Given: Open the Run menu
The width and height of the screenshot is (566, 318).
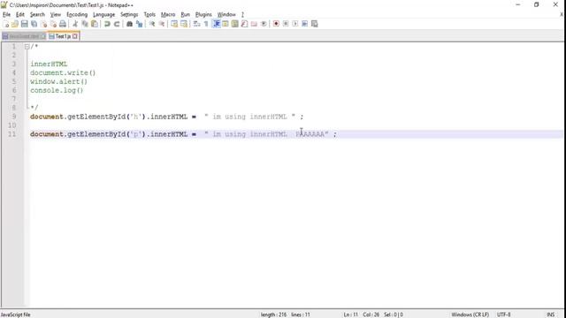Looking at the screenshot, I should 185,14.
